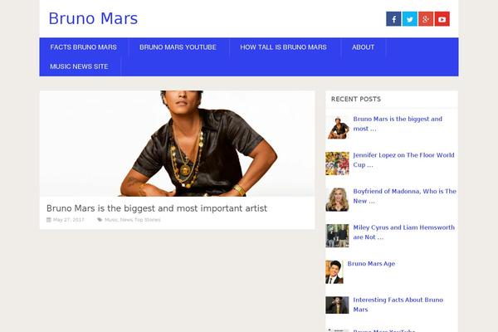Open the Jennifer Lopez World Cup post link
This screenshot has height=332, width=498.
[x=403, y=160]
